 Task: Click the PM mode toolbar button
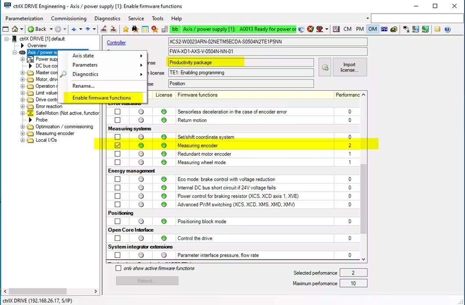[x=360, y=29]
